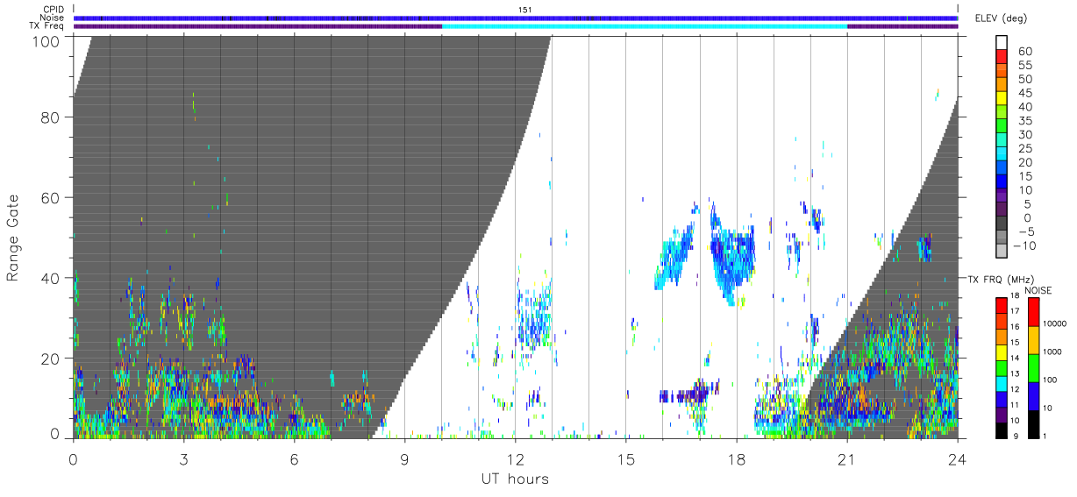1077x497 pixels.
Task: Click the "55" ELEV scale label
Action: 1025,66
